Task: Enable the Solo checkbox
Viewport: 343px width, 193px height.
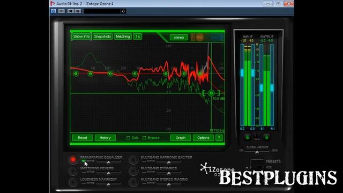Action: click(x=129, y=138)
